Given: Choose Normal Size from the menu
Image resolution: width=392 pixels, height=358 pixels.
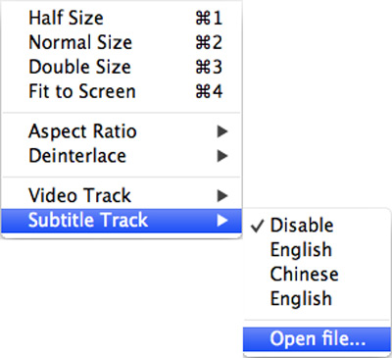Looking at the screenshot, I should (x=122, y=42).
